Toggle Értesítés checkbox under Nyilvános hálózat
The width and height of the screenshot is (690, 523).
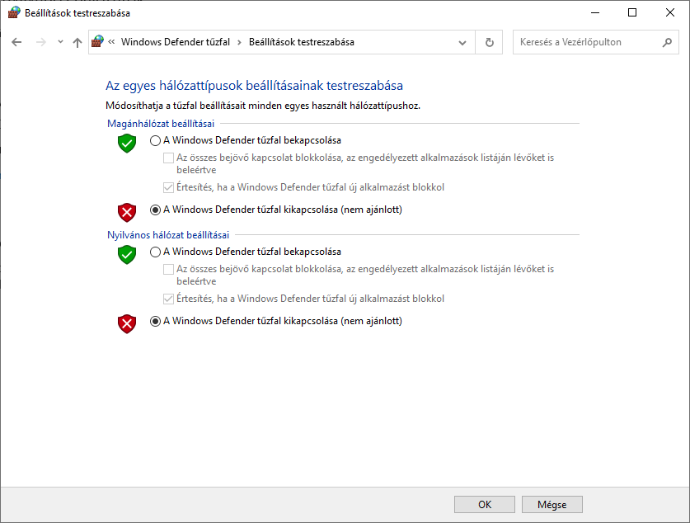(168, 299)
